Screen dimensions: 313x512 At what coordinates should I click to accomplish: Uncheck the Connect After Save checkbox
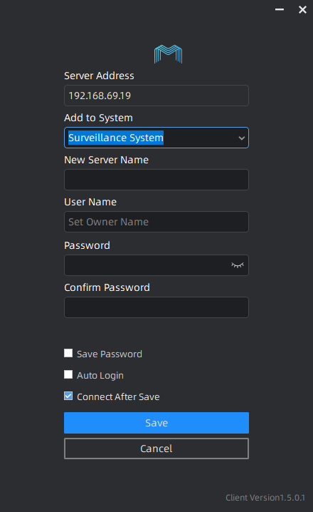pos(68,396)
